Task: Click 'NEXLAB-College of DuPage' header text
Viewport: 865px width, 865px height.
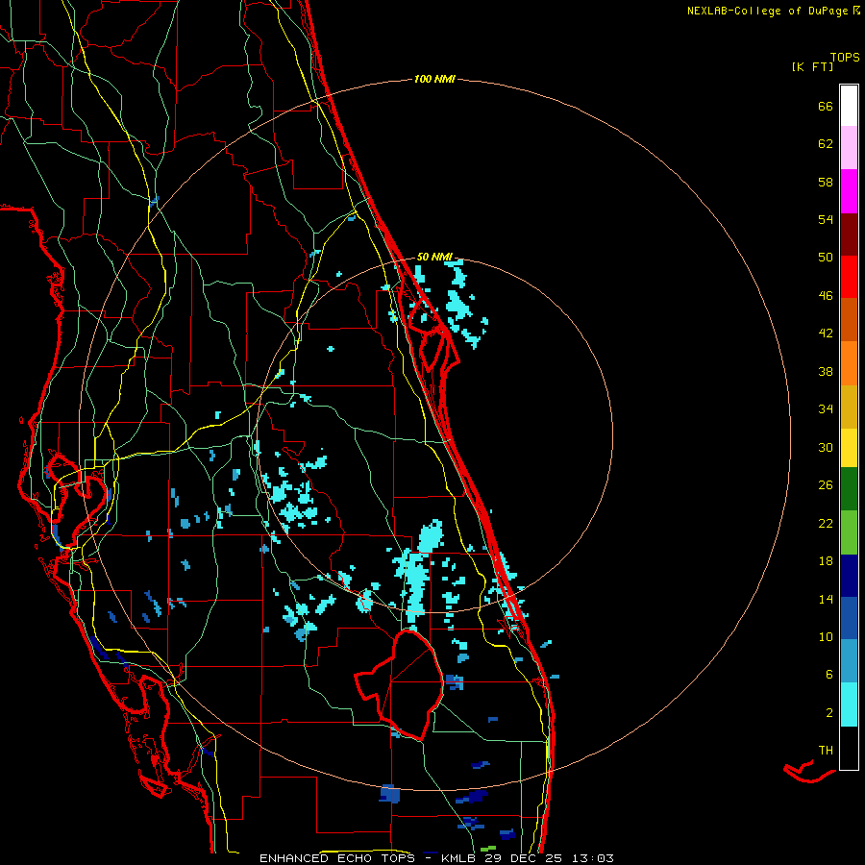Action: pyautogui.click(x=769, y=11)
